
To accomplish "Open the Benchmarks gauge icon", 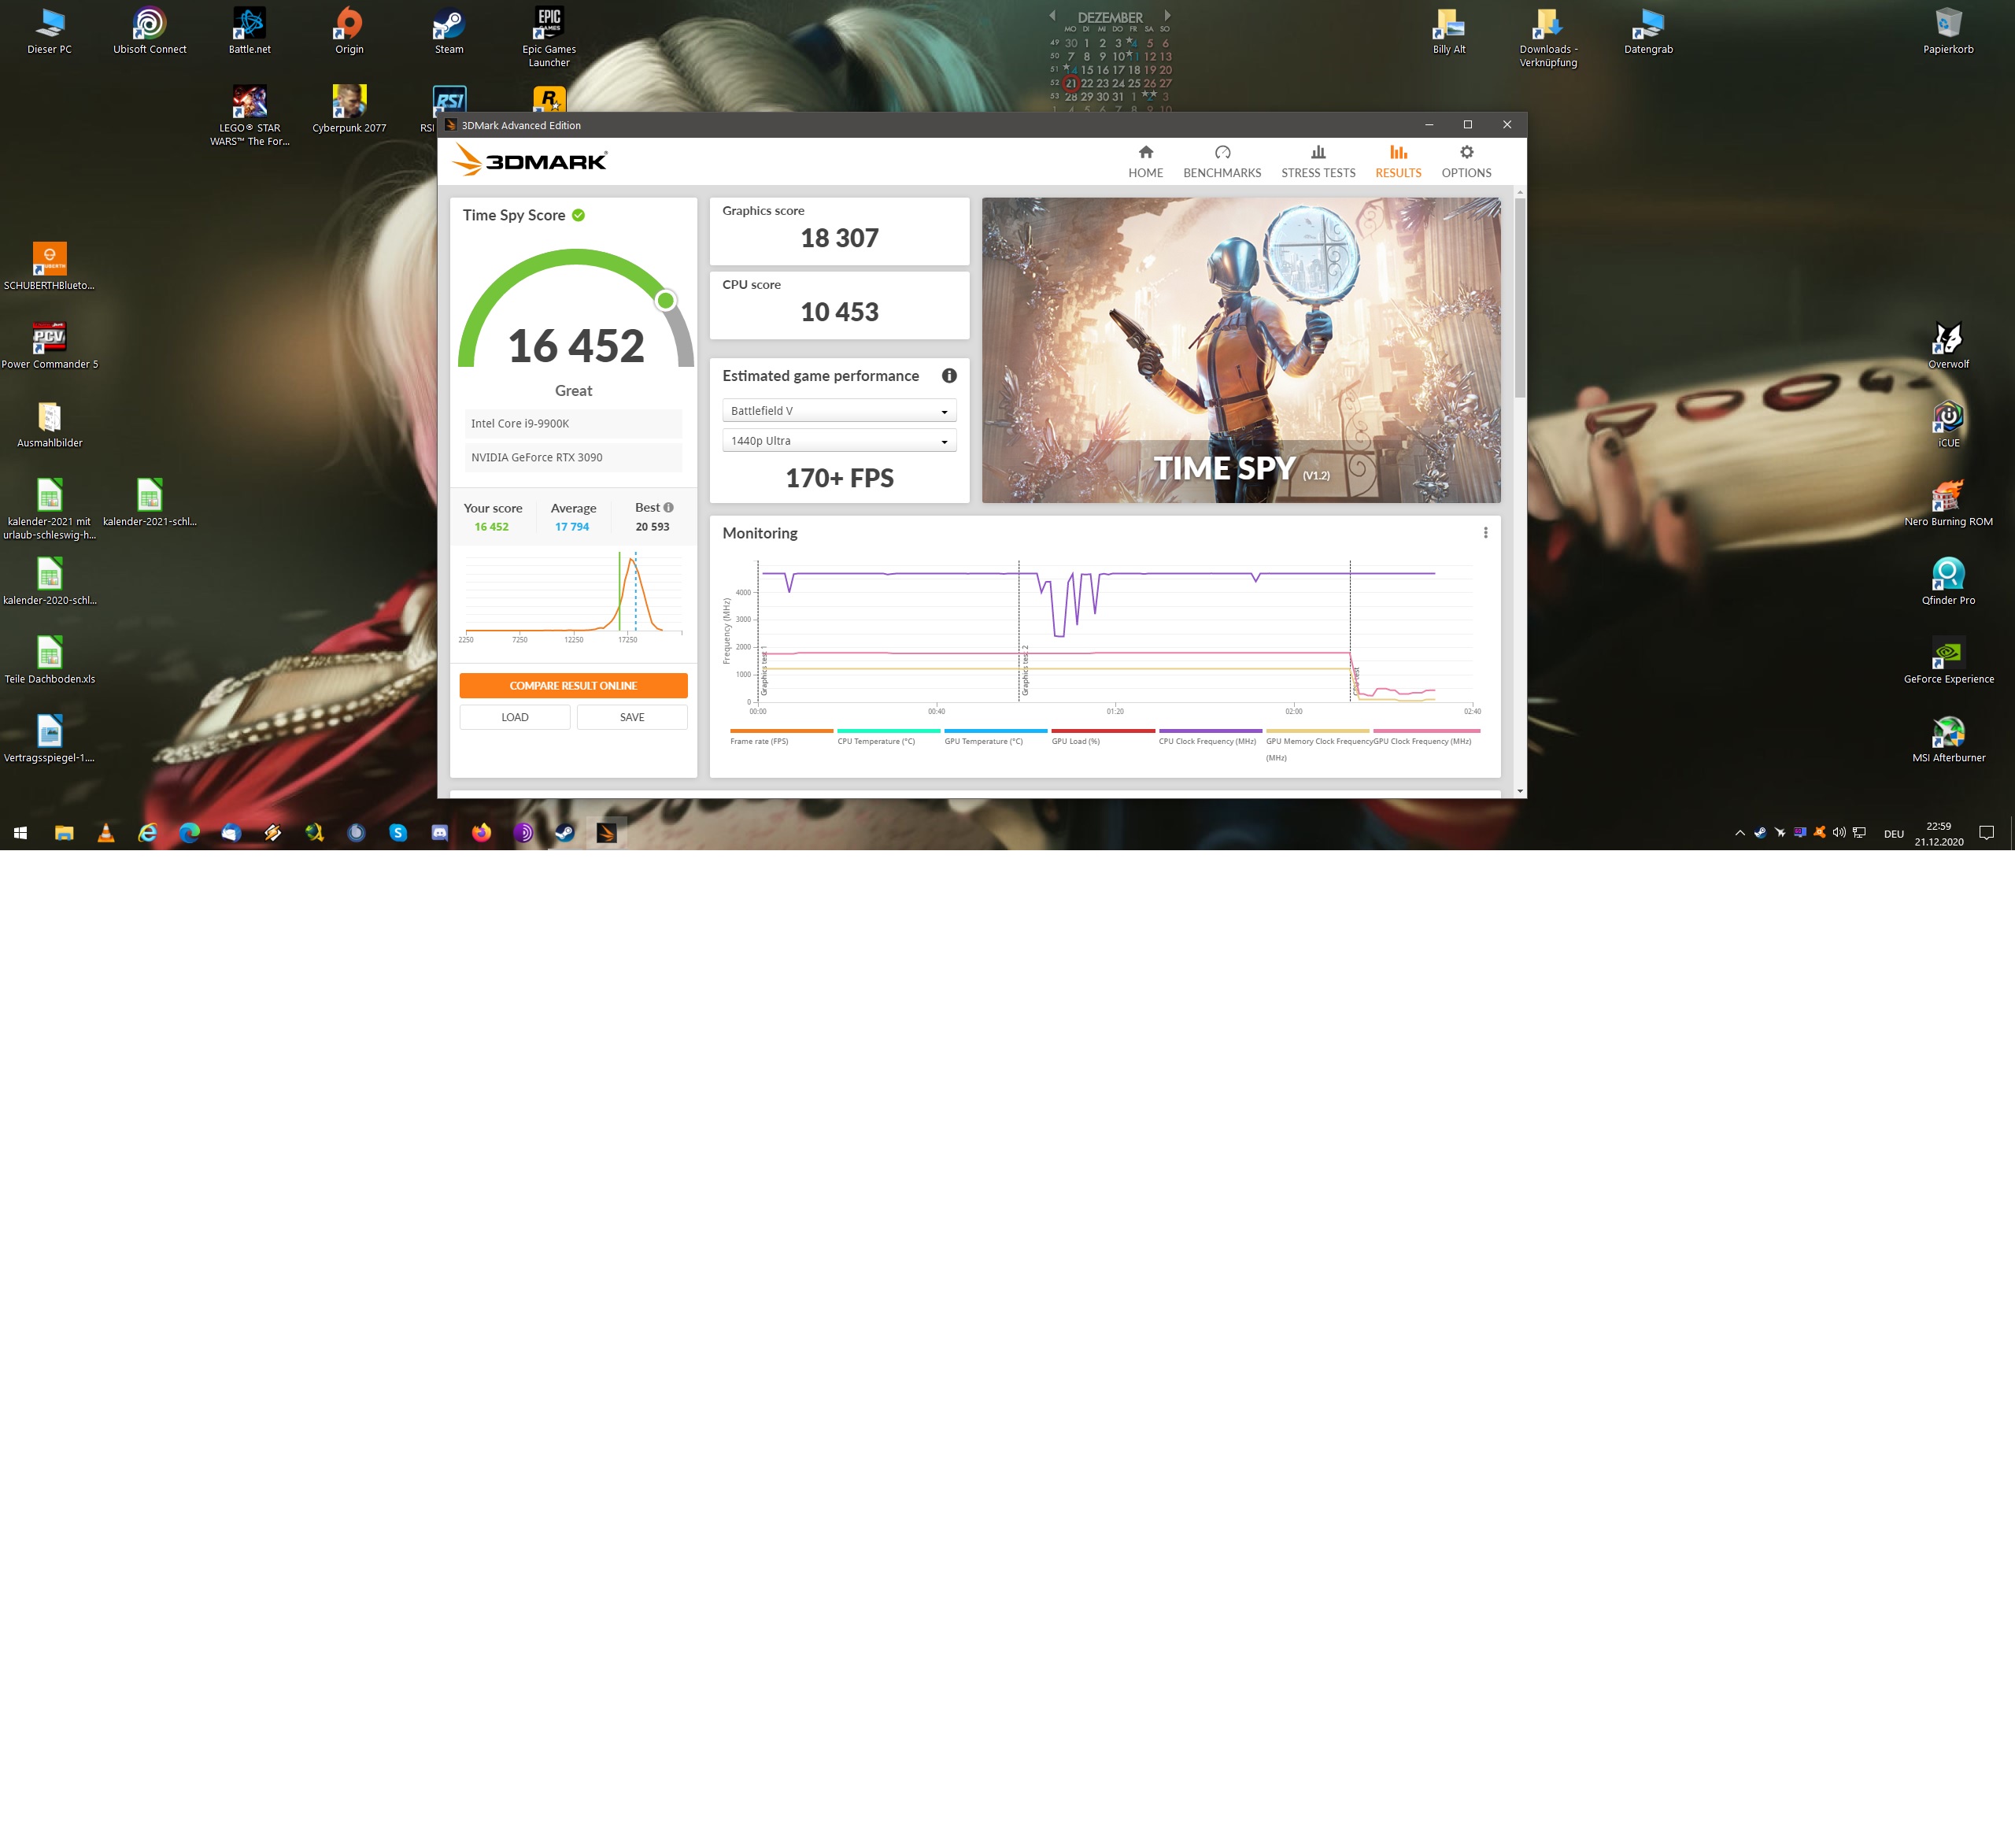I will point(1222,153).
